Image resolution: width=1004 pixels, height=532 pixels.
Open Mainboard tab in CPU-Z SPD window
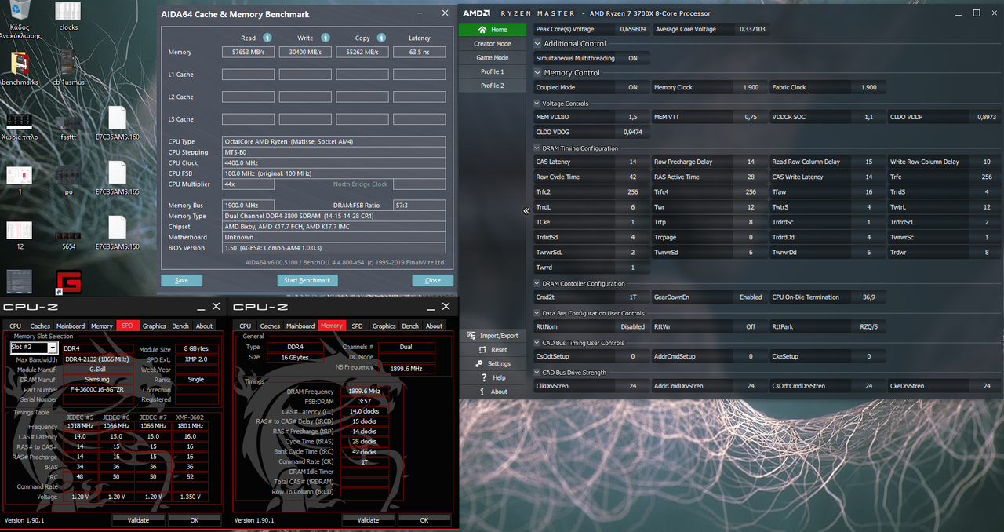click(x=71, y=326)
